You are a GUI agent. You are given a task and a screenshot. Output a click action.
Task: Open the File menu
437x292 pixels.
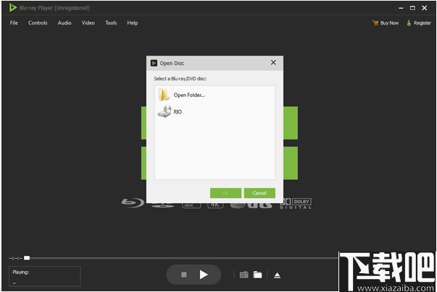pyautogui.click(x=14, y=23)
